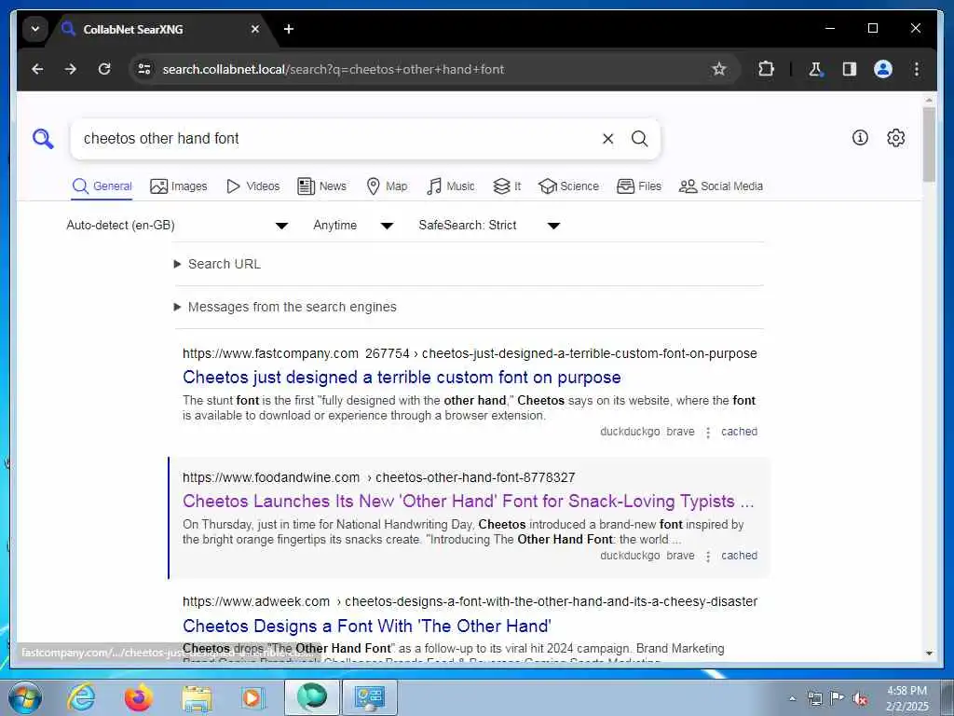This screenshot has height=716, width=954.
Task: Click the page vertical scrollbar thumb
Action: pos(929,145)
